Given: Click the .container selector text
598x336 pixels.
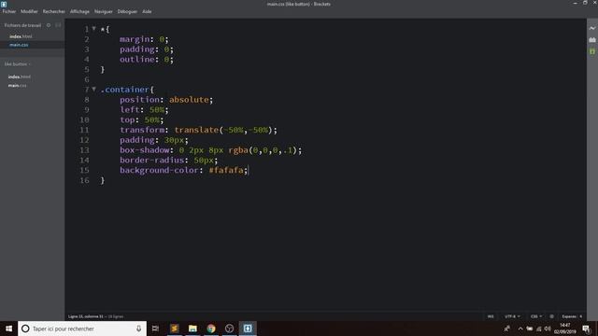Looking at the screenshot, I should coord(124,90).
